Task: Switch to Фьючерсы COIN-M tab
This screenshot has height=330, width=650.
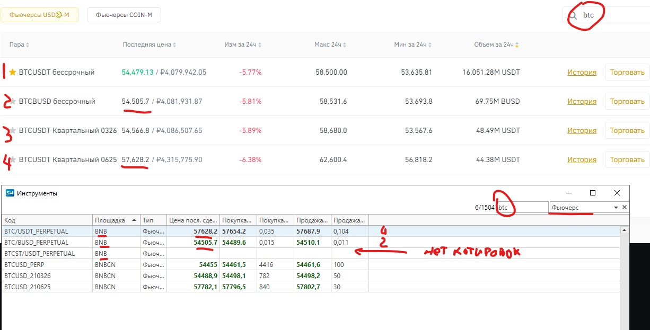Action: [124, 15]
